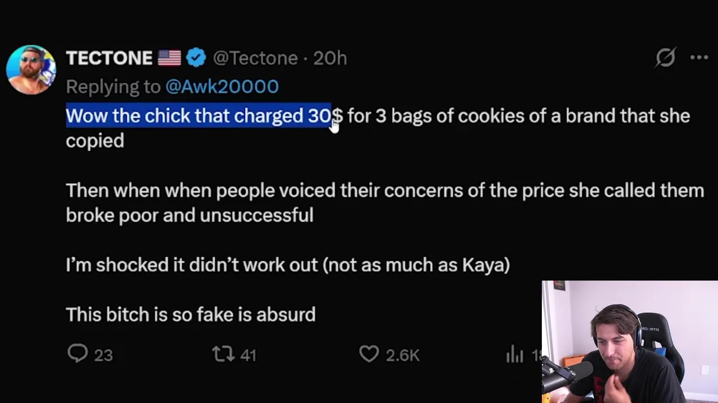
Task: Open the TECTONE display name link
Action: (109, 58)
